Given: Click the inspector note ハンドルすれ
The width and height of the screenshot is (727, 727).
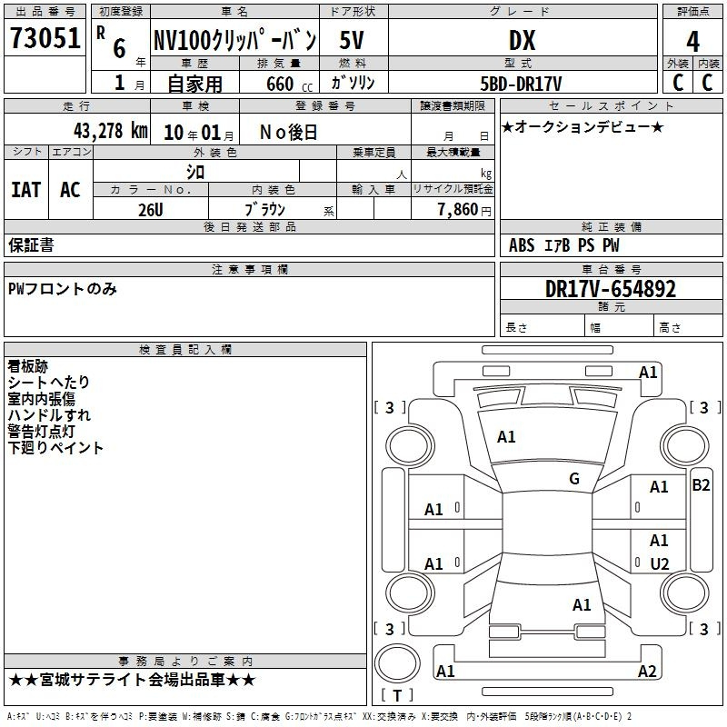Looking at the screenshot, I should 49,415.
